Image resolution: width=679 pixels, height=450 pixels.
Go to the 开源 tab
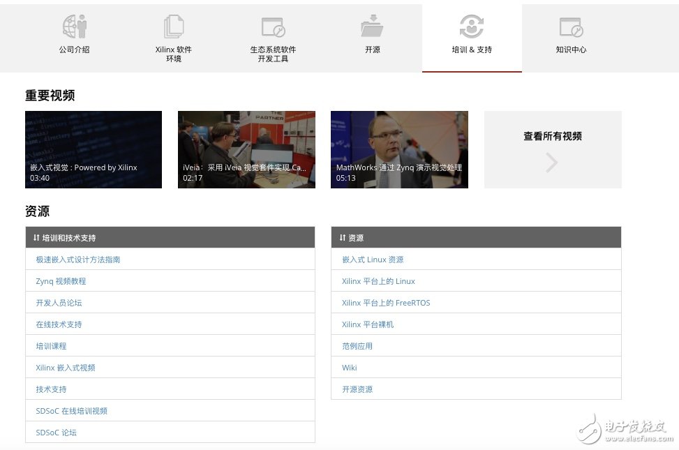tap(373, 38)
